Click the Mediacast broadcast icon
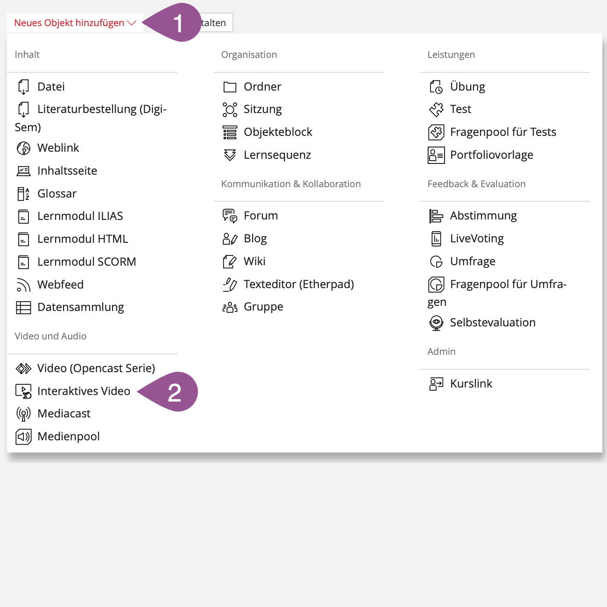 coord(23,414)
